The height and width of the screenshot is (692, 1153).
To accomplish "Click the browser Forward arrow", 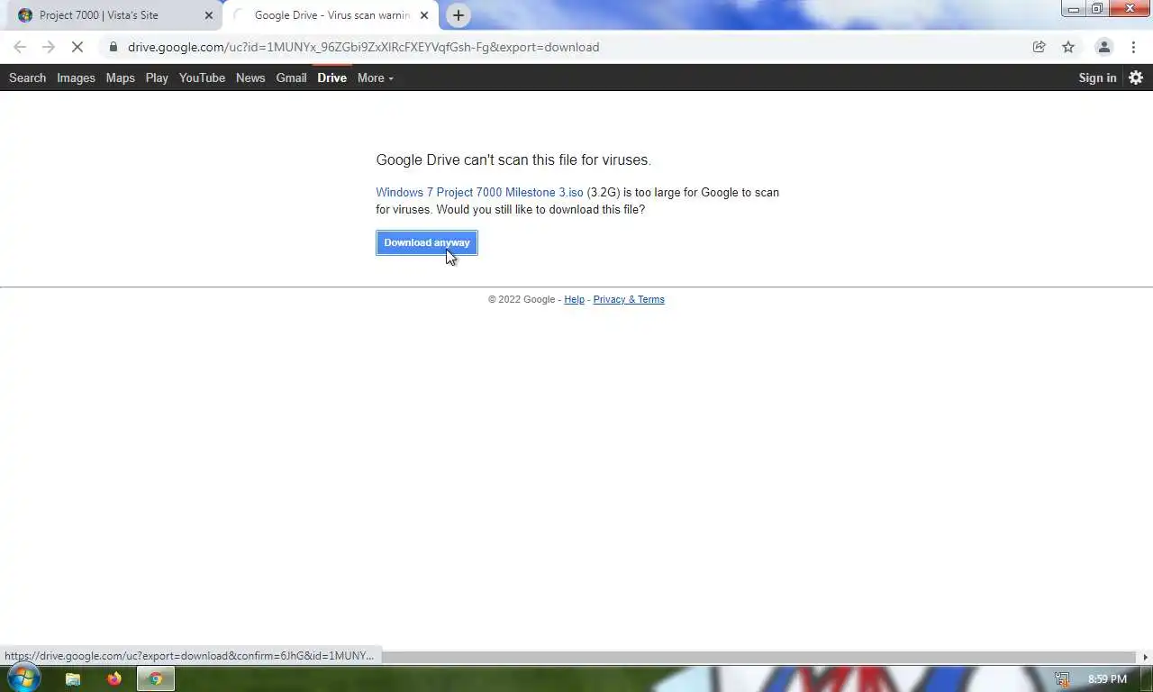I will click(49, 47).
